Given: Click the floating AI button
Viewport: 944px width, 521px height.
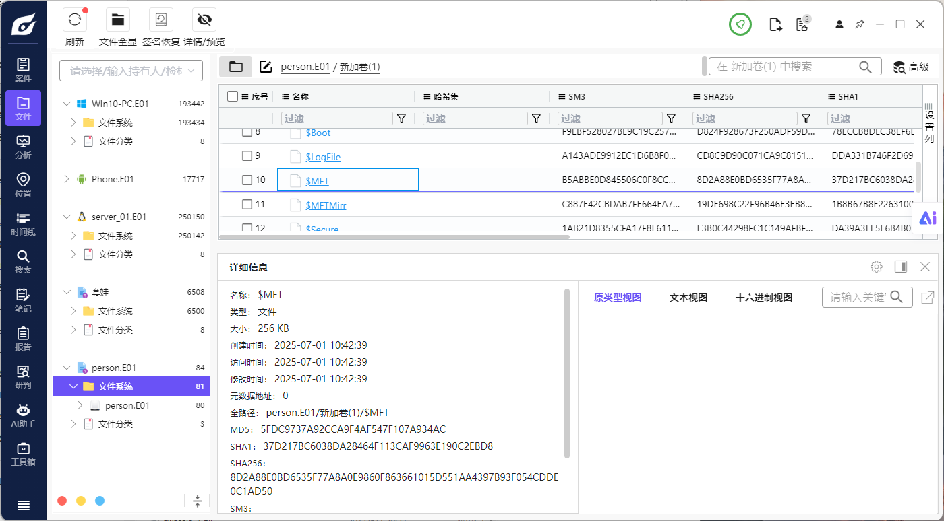Looking at the screenshot, I should 928,217.
